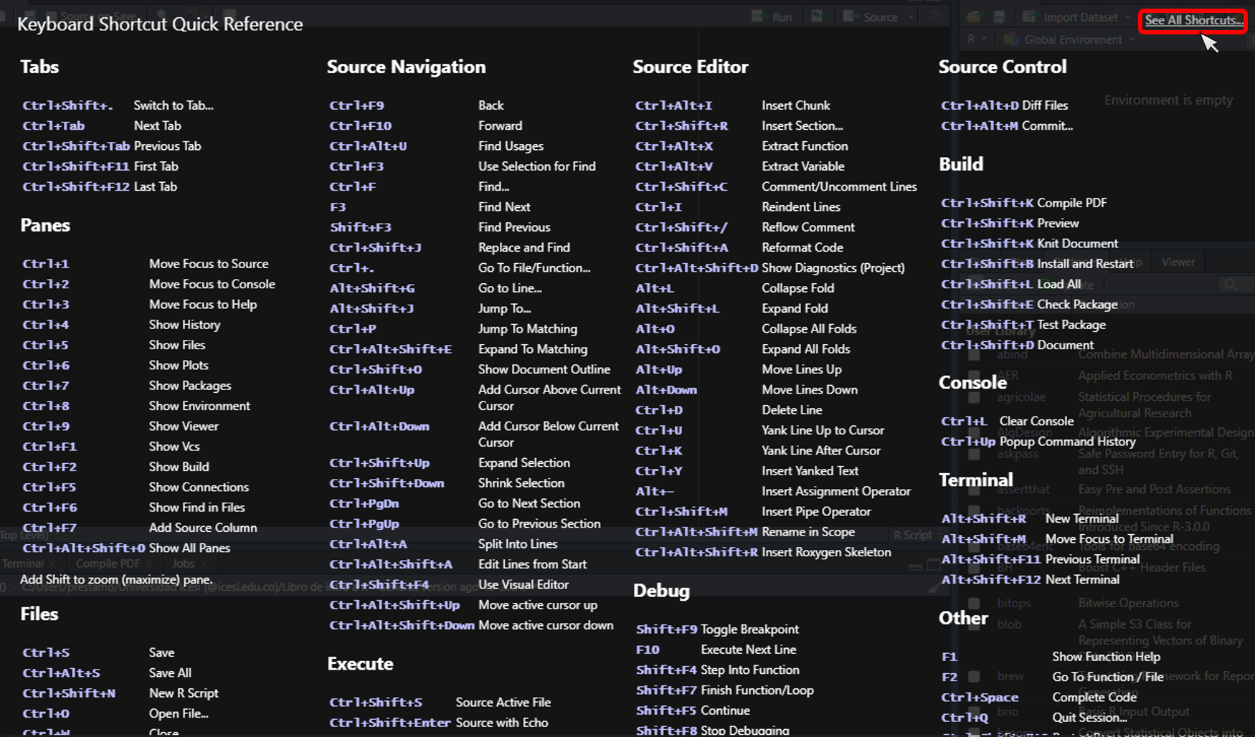The width and height of the screenshot is (1255, 737).
Task: Open the Jobs tab
Action: pyautogui.click(x=183, y=564)
